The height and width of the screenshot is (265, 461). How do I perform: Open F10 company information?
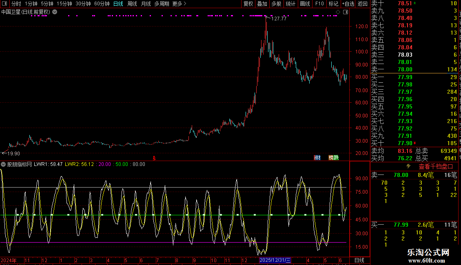click(x=319, y=4)
